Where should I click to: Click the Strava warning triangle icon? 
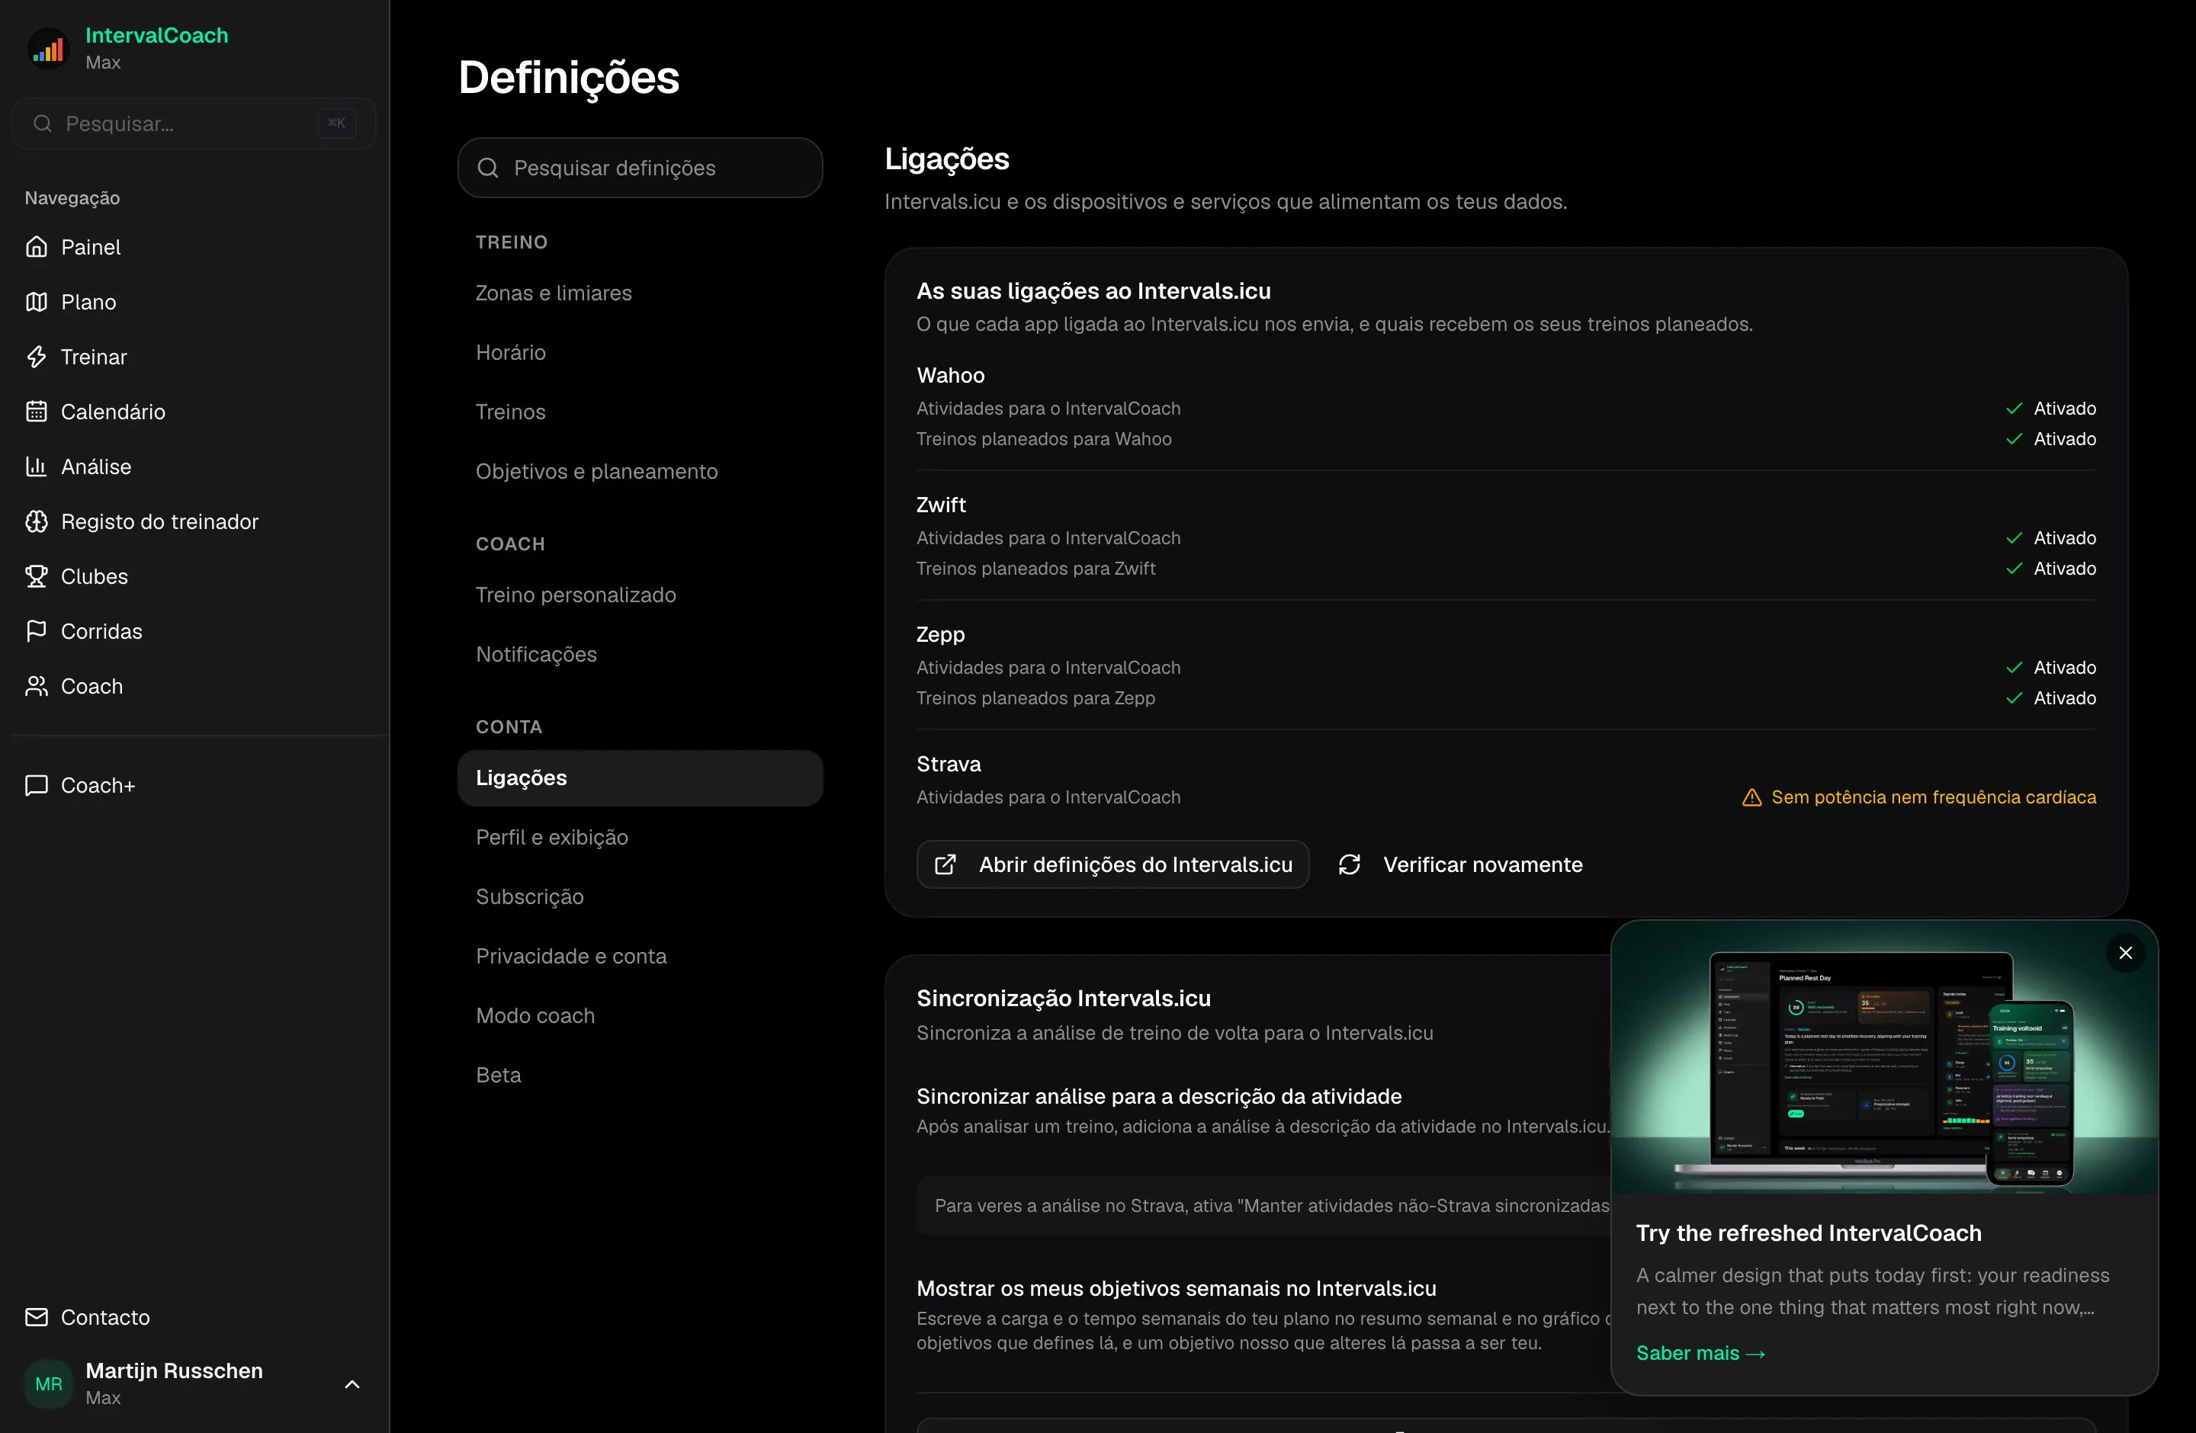pyautogui.click(x=1751, y=797)
